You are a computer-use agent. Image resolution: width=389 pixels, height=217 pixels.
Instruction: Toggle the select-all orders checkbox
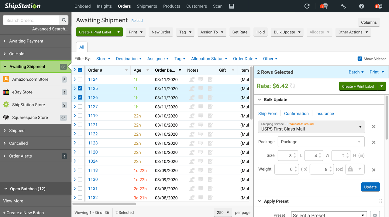pyautogui.click(x=80, y=70)
